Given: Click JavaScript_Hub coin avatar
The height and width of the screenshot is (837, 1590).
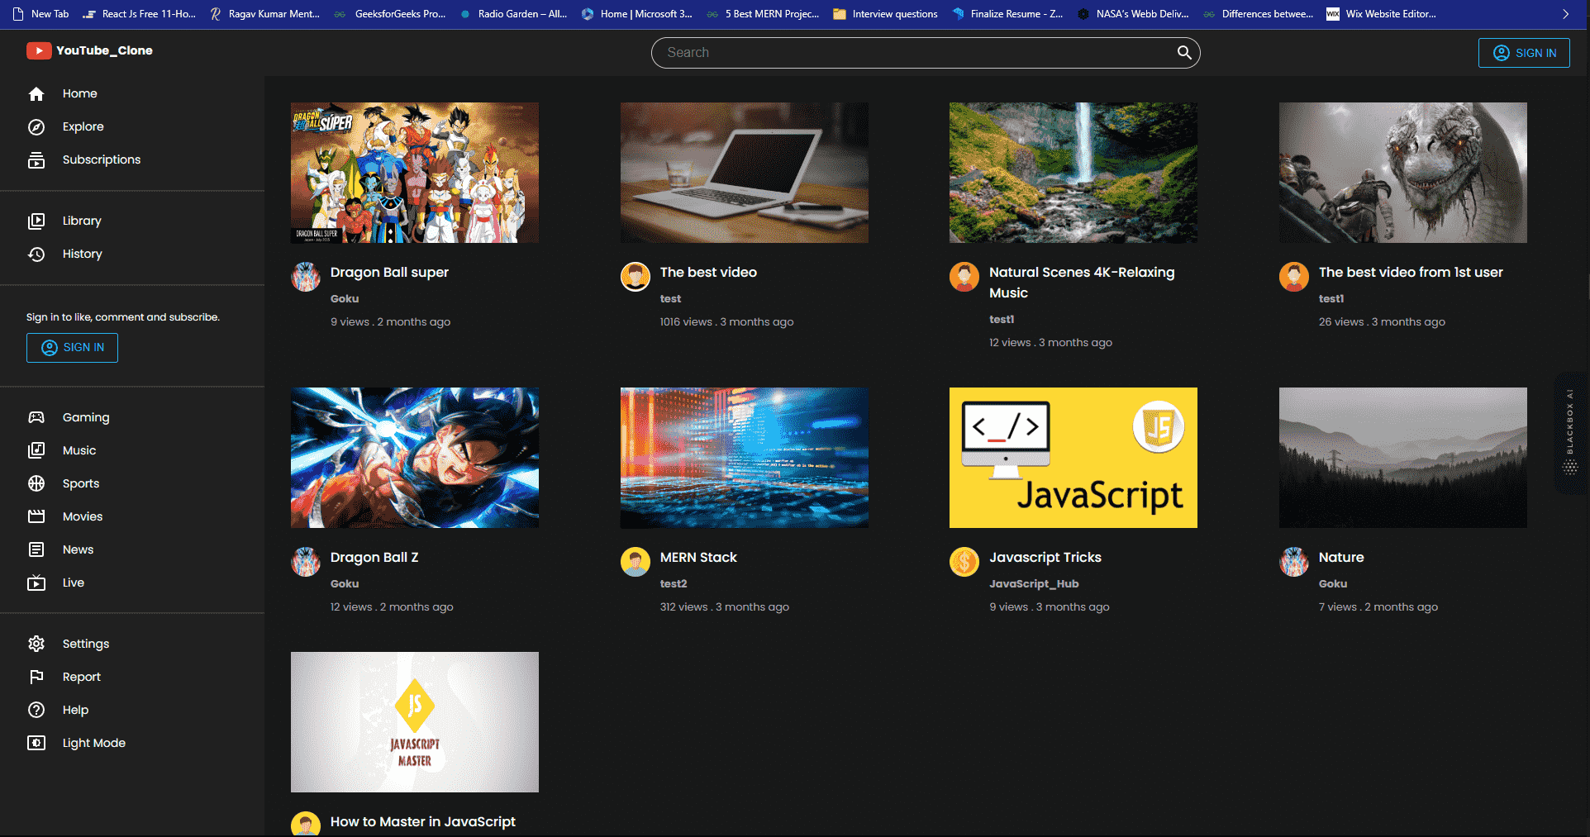Looking at the screenshot, I should pos(964,562).
